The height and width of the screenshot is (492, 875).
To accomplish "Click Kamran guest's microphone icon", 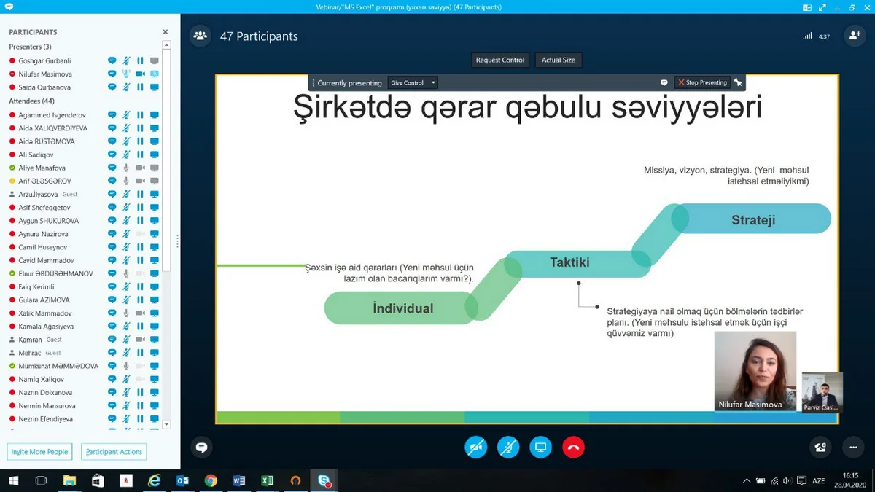I will tap(126, 340).
